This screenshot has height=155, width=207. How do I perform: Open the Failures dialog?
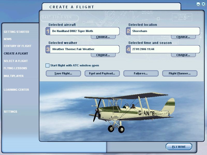(x=141, y=73)
